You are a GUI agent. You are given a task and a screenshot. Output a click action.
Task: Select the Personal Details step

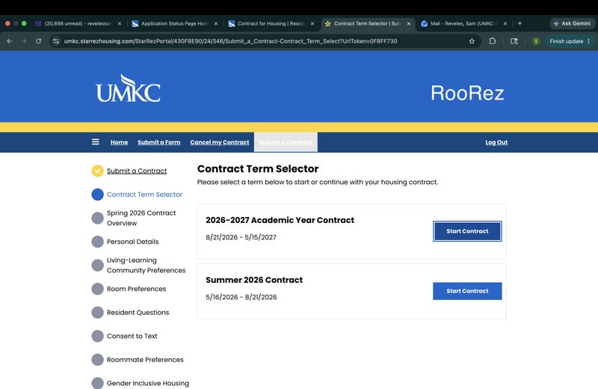pyautogui.click(x=132, y=242)
